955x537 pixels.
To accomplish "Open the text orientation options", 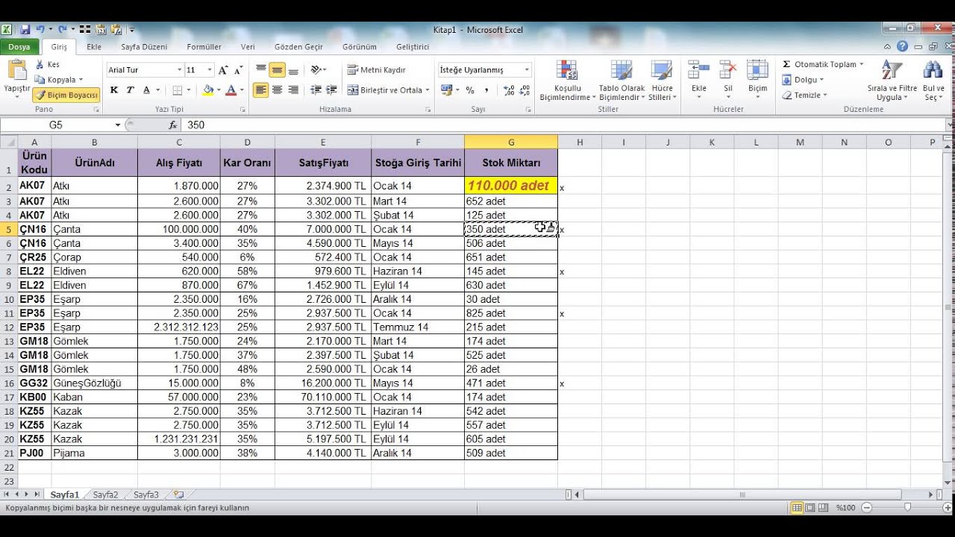I will [x=318, y=70].
